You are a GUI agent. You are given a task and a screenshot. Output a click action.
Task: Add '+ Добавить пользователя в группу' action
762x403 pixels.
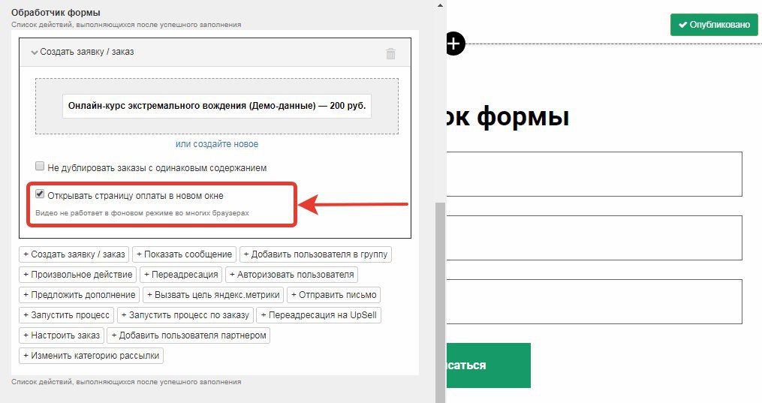(315, 254)
